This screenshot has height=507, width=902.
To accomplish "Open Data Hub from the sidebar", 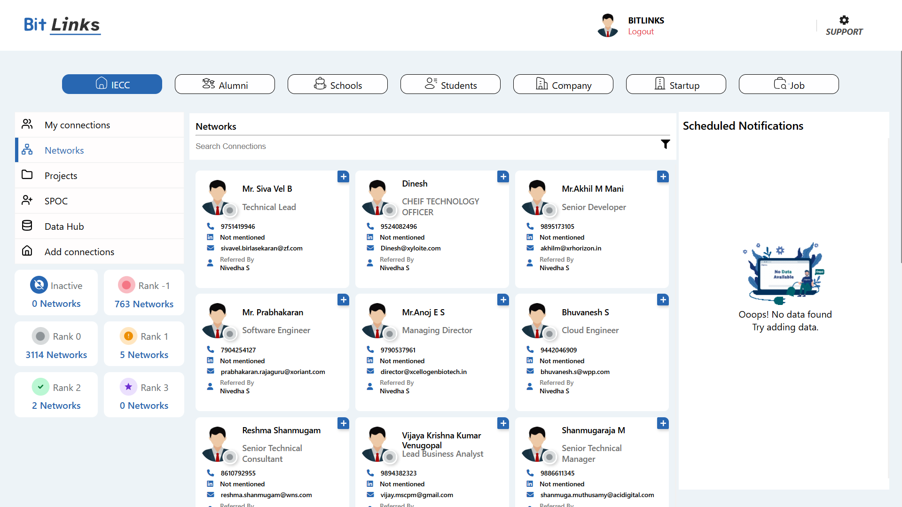I will click(x=64, y=226).
